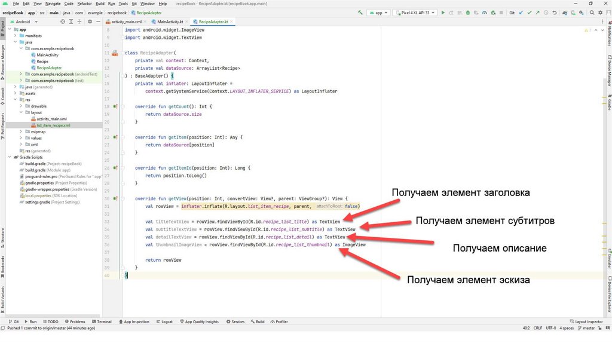Click the green Run app button

(443, 12)
